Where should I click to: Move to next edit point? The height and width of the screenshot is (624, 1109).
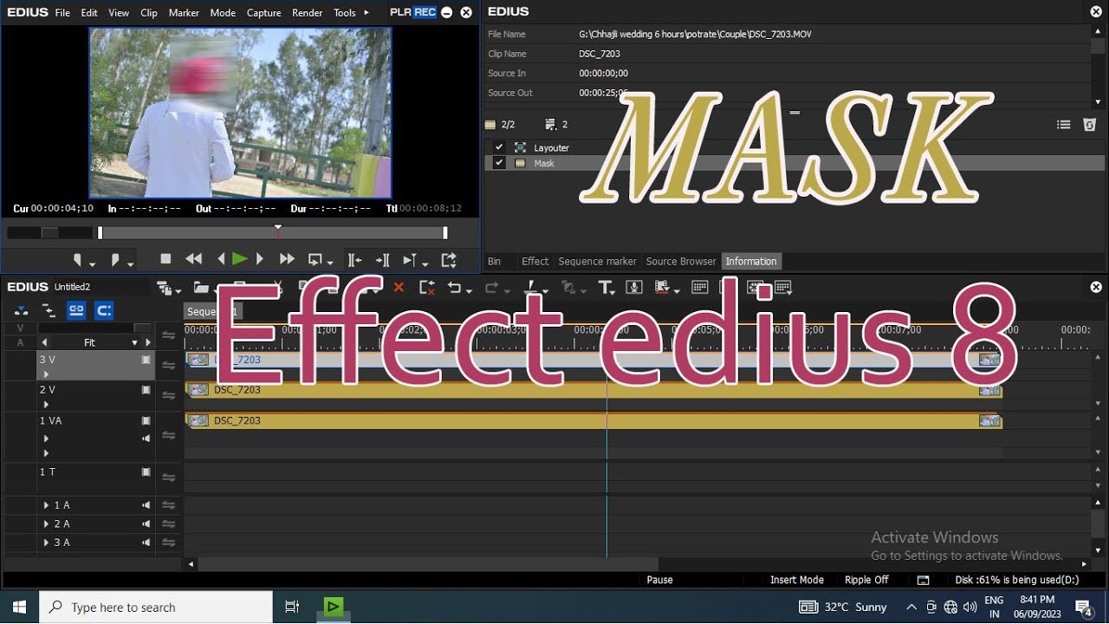382,259
